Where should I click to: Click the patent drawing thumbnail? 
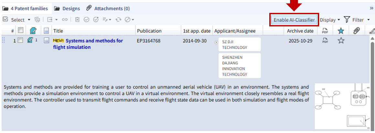tap(342, 106)
